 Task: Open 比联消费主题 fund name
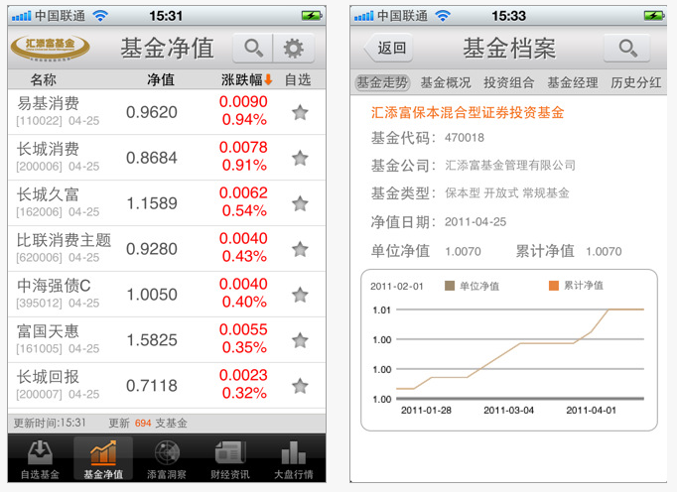[64, 240]
